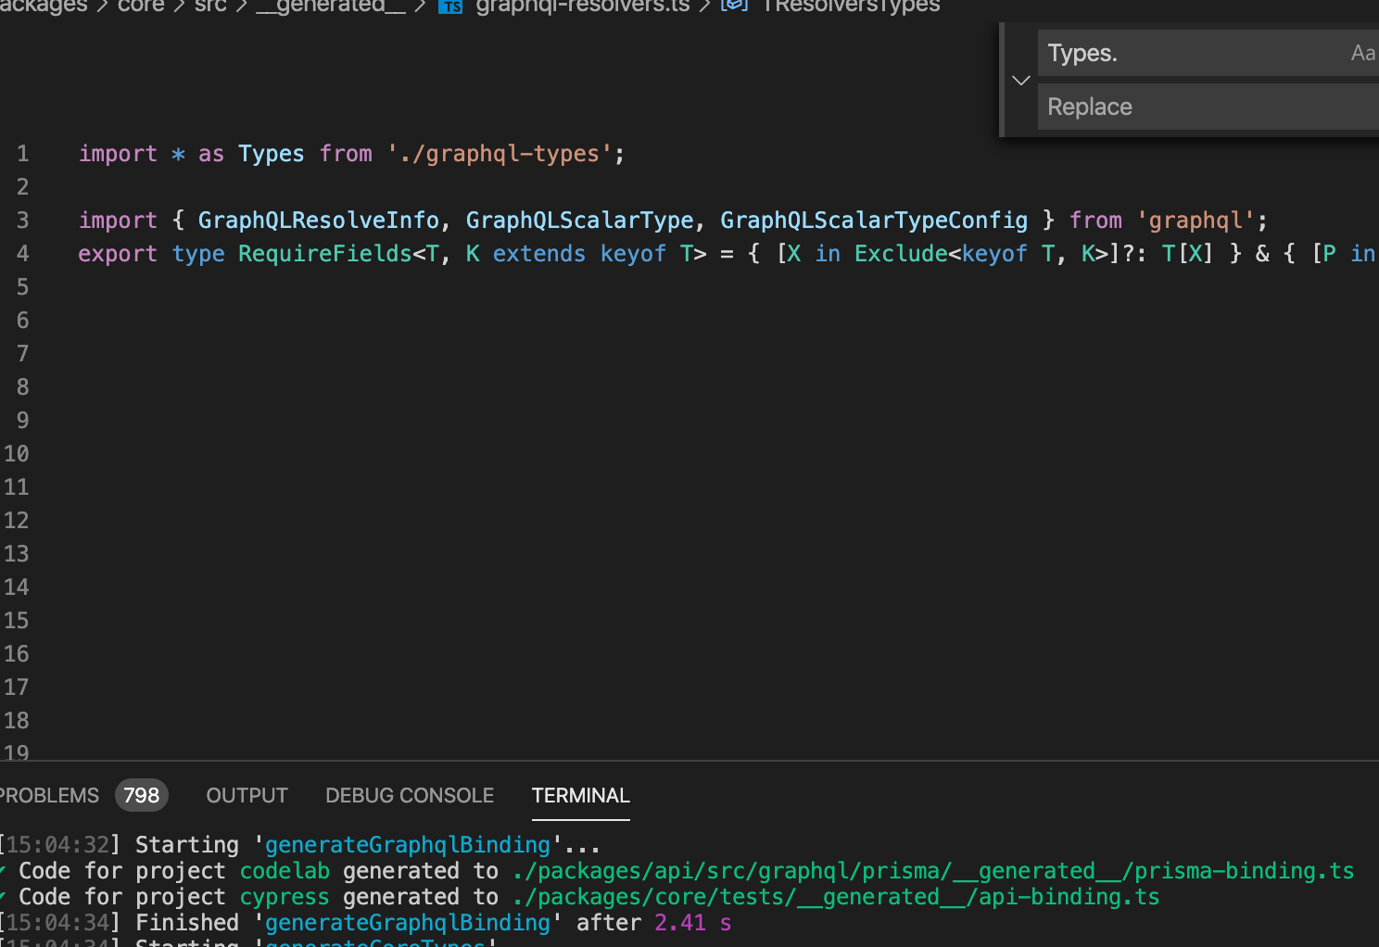Click the chevron separator after __generated__ breadcrumb
The width and height of the screenshot is (1379, 947).
point(419,6)
